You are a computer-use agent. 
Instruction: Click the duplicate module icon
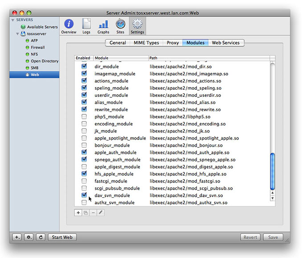coord(86,213)
